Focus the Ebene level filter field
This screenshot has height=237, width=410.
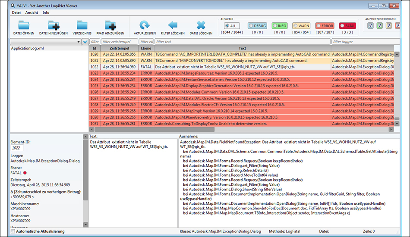point(146,41)
